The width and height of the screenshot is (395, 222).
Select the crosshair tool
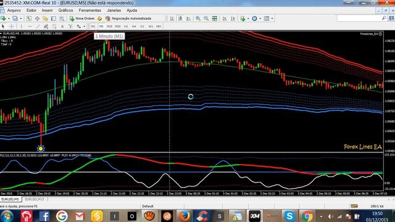(12, 26)
